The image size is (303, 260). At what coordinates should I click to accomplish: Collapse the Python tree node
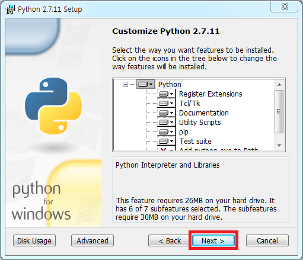pyautogui.click(x=125, y=85)
